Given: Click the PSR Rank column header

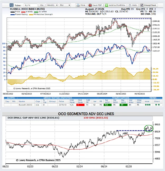Looking at the screenshot, I should tap(80, 101).
